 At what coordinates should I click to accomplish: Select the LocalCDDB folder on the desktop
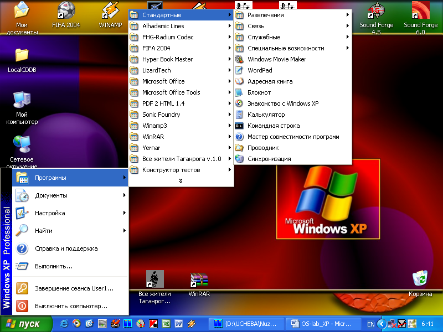pos(22,60)
